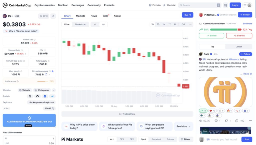Select the Latest posts toggle
Viewport: 256px width, 145px height.
(x=239, y=46)
